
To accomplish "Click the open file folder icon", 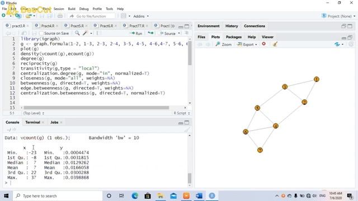I will click(x=29, y=16).
